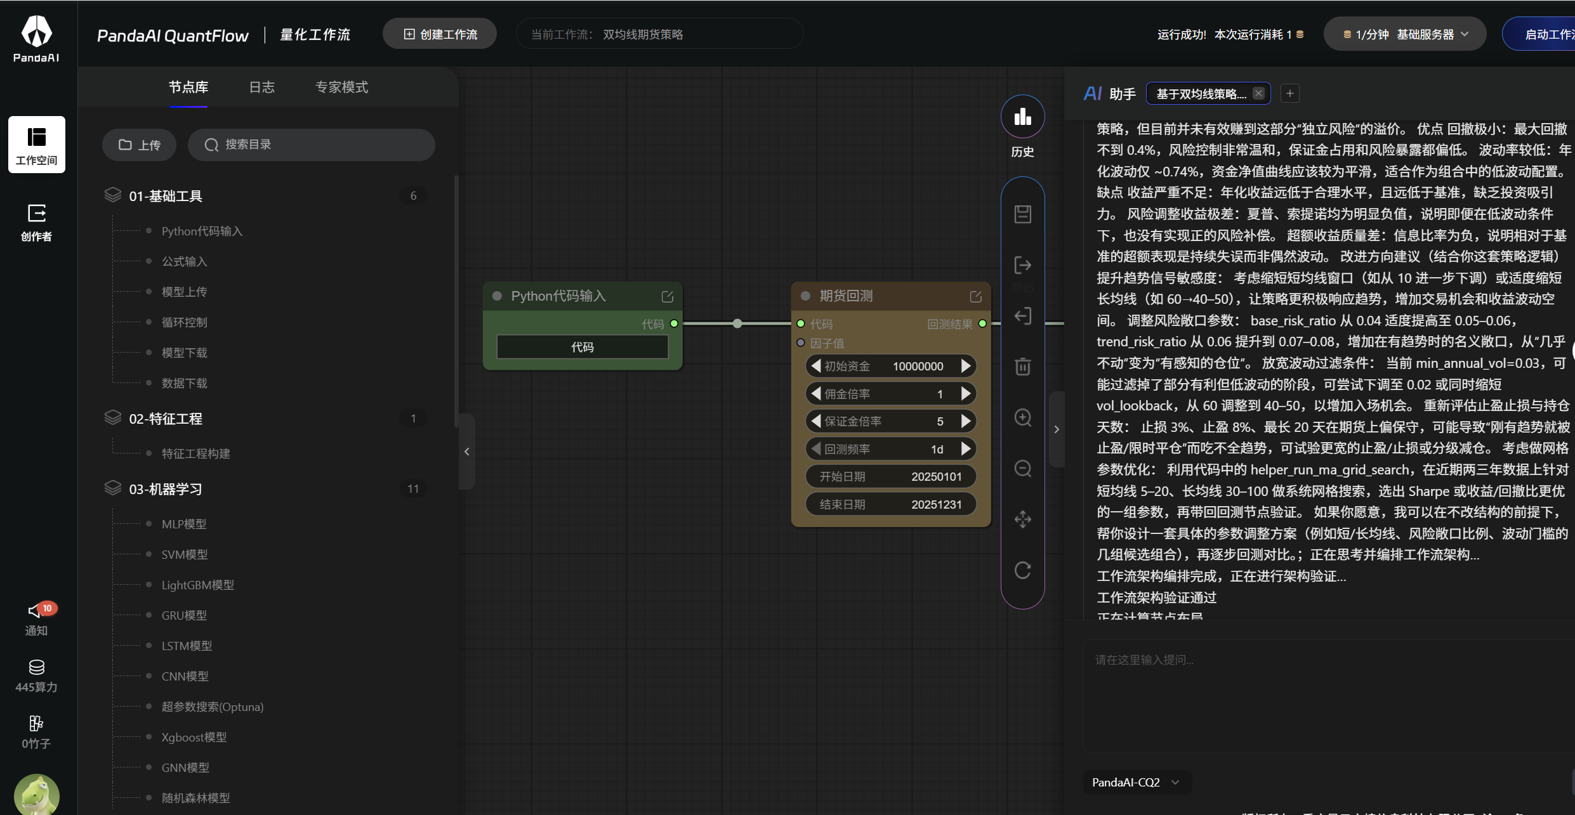
Task: Click the 因子值 input port
Action: click(801, 342)
